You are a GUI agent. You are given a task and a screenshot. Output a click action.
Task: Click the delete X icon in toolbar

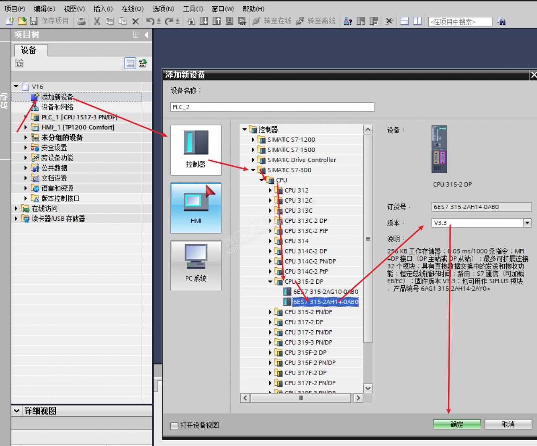[136, 21]
